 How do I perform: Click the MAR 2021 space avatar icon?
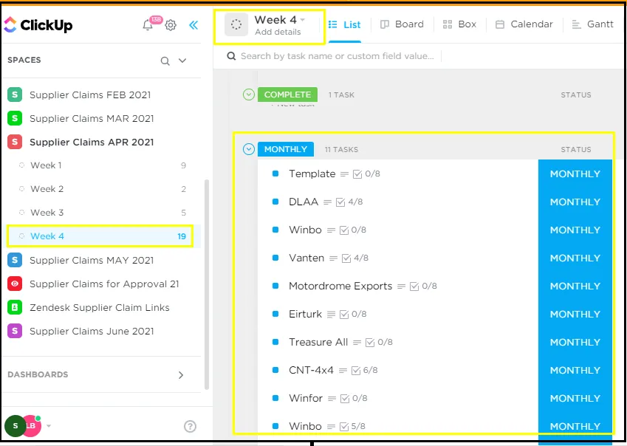15,118
